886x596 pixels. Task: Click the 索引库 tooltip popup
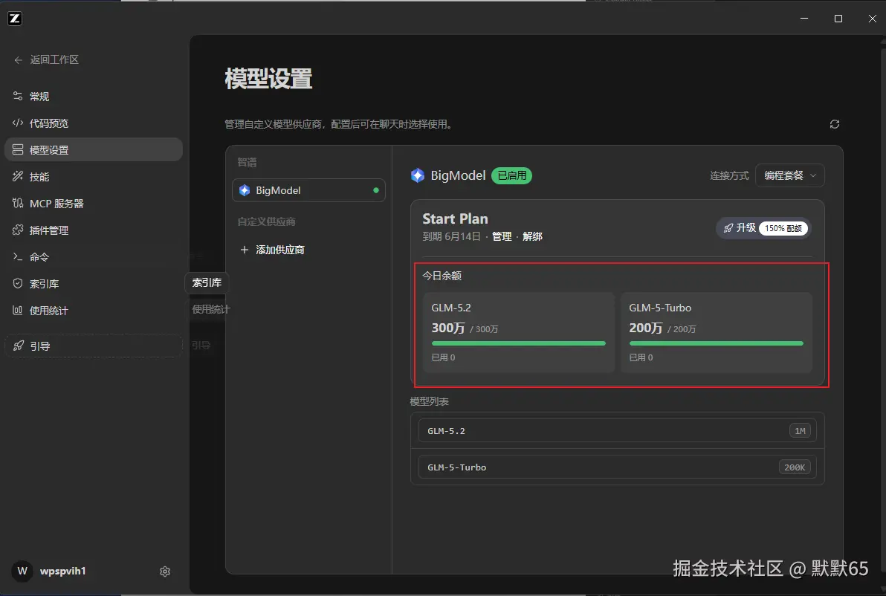(x=207, y=282)
